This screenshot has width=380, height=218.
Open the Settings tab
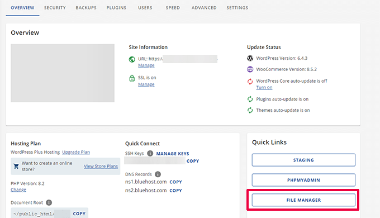click(x=237, y=8)
